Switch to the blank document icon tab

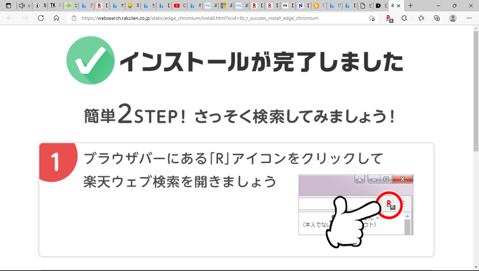(x=365, y=6)
